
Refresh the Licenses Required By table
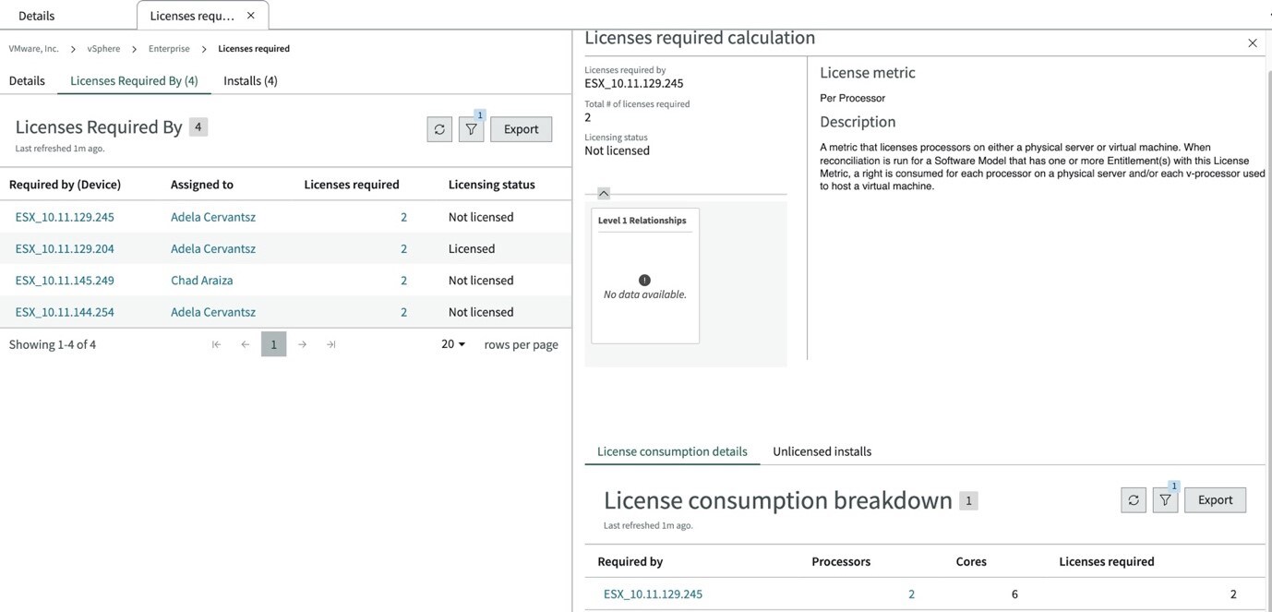pos(439,129)
